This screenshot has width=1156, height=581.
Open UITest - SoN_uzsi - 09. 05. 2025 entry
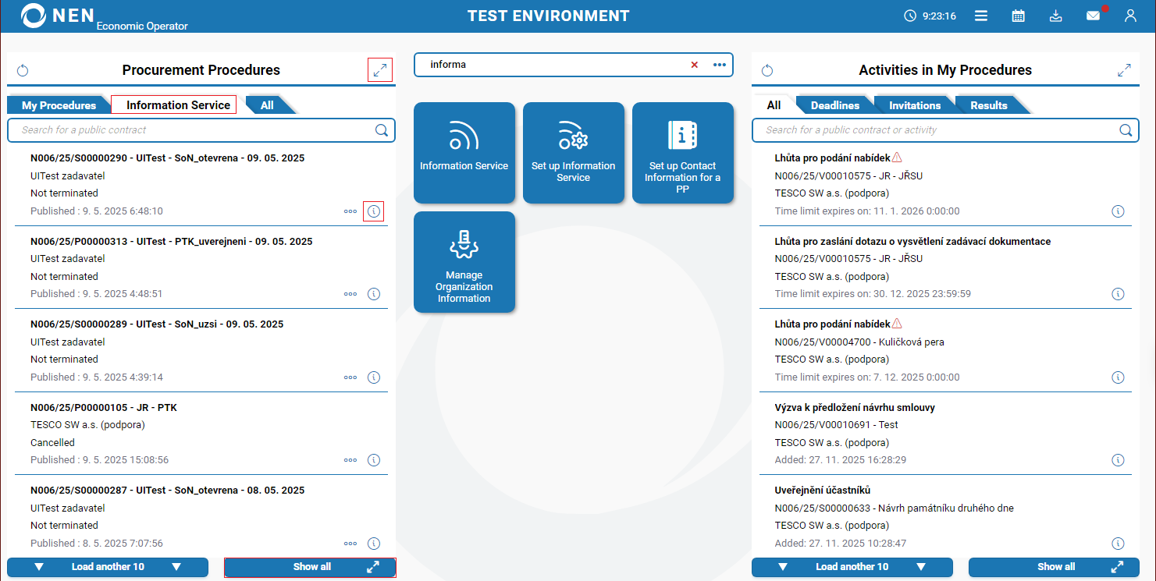157,324
